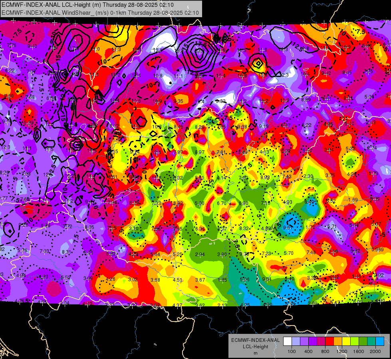This screenshot has height=359, width=391.
Task: Click the map value 7.23
Action: (x=266, y=253)
